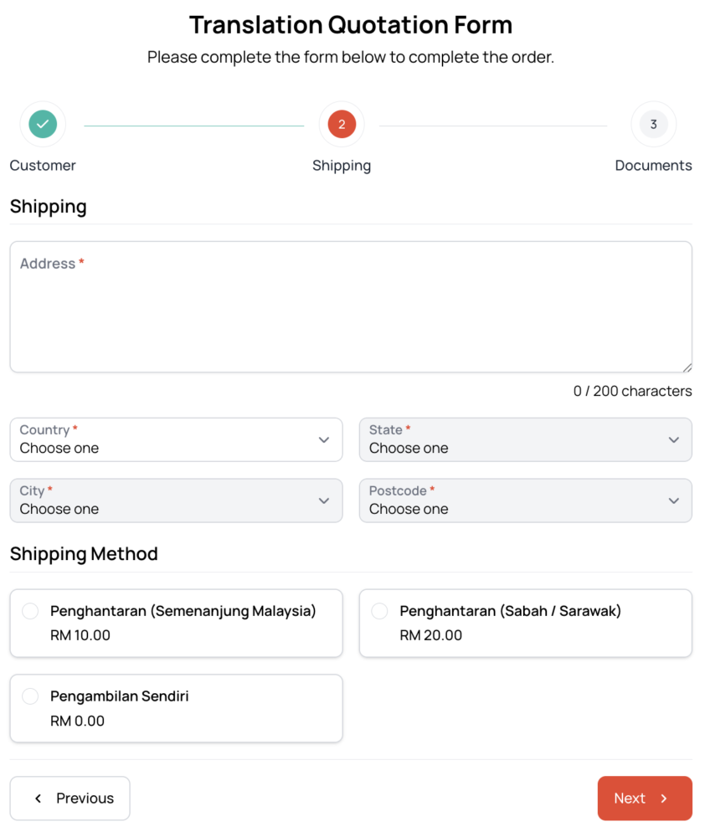This screenshot has width=710, height=837.
Task: Select Penghantaran (Sabah / Sarawak) radio option
Action: tap(379, 611)
